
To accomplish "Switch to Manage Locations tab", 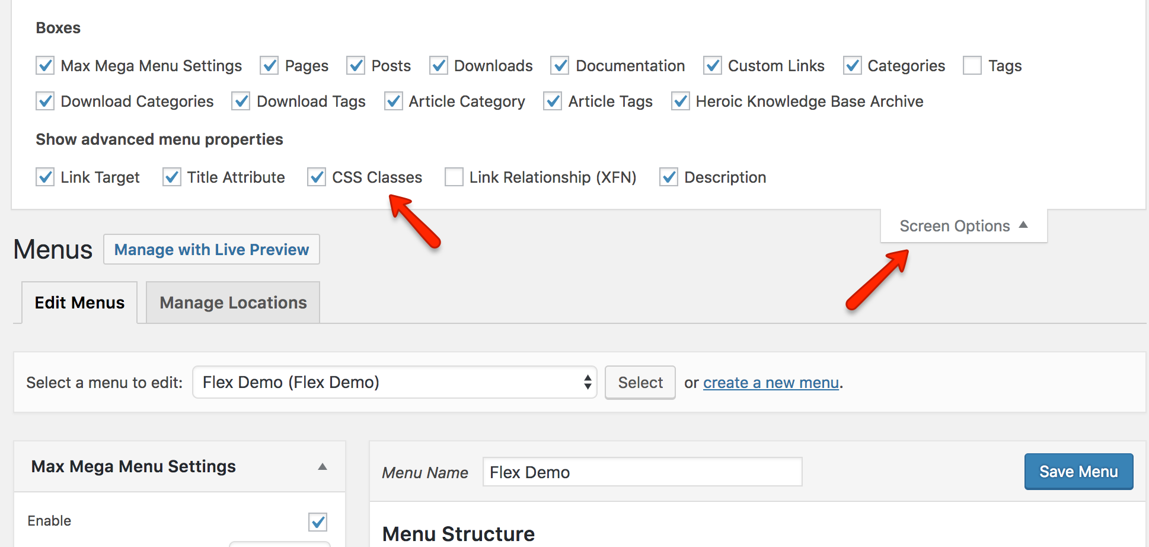I will [233, 303].
